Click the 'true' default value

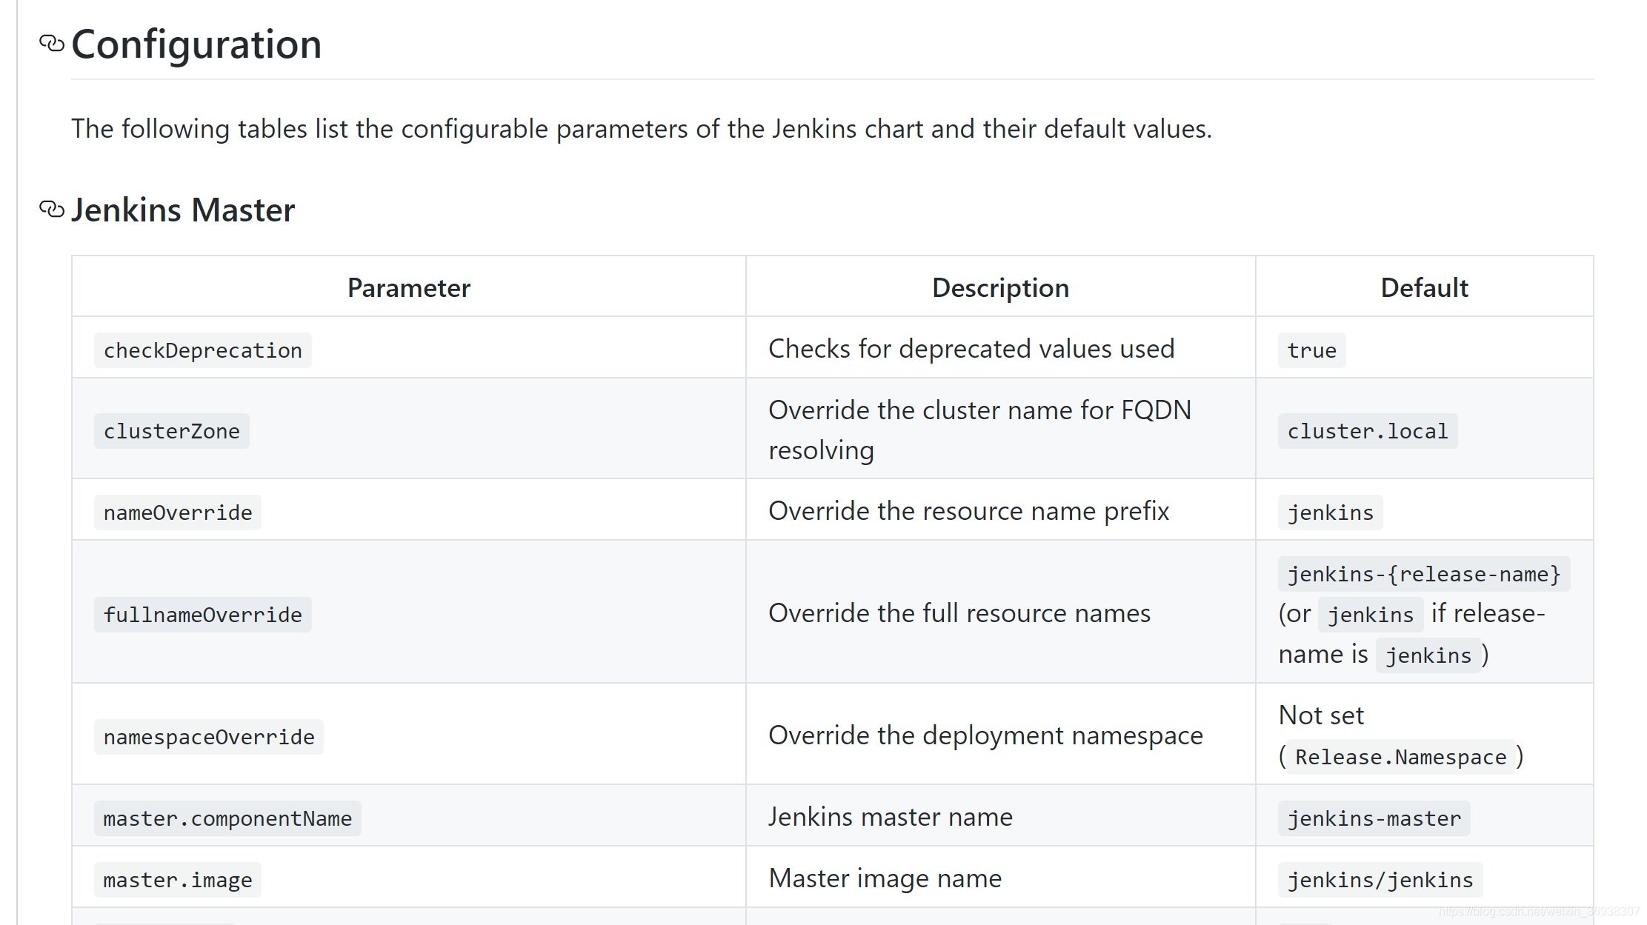(x=1312, y=350)
